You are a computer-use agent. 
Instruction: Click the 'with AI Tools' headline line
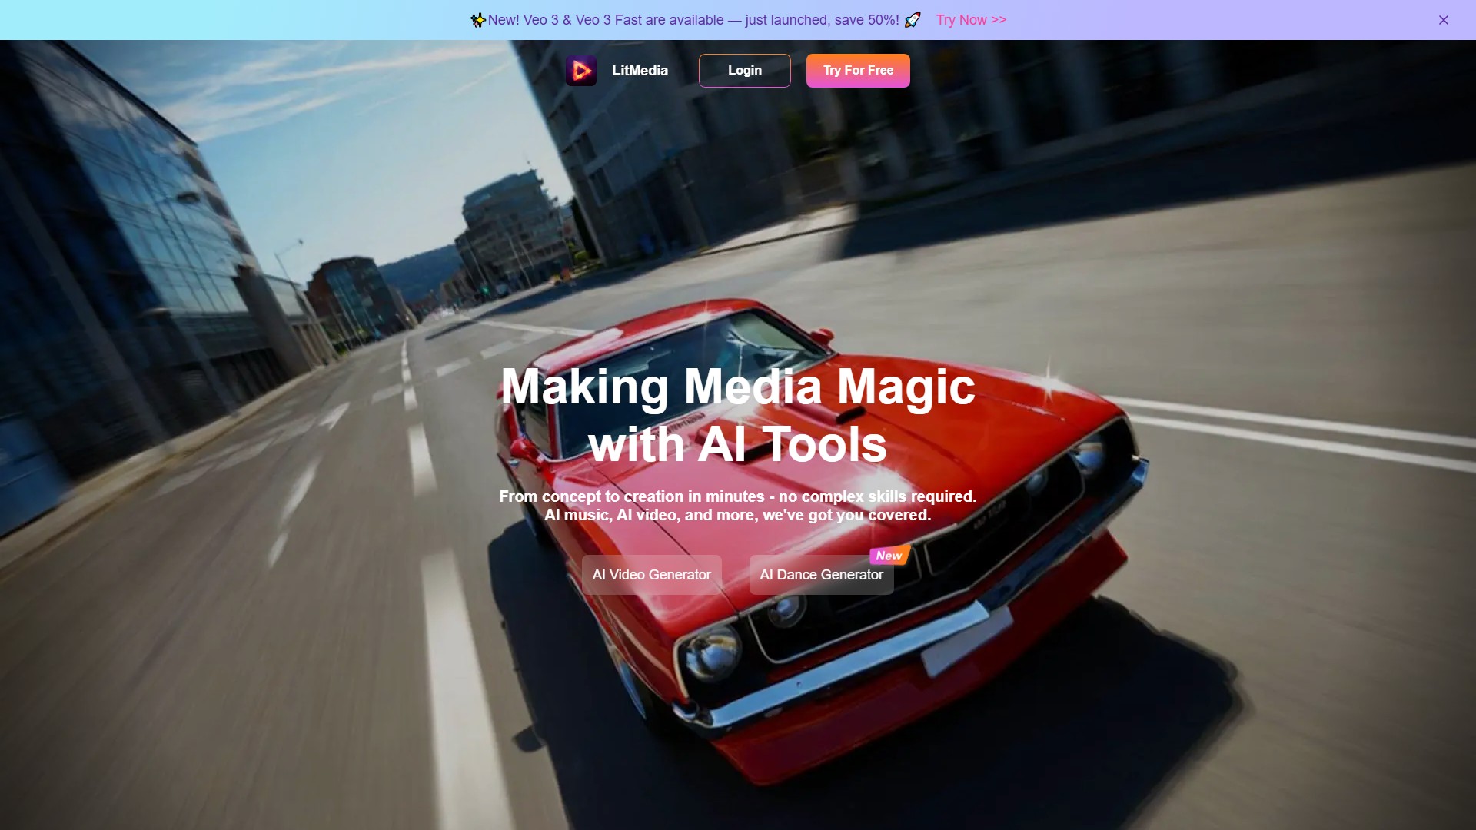pos(737,444)
